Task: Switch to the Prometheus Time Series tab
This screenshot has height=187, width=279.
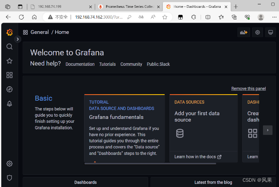Action: pyautogui.click(x=130, y=7)
